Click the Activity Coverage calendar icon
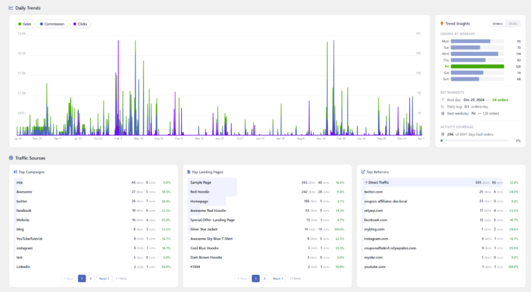 click(x=442, y=134)
